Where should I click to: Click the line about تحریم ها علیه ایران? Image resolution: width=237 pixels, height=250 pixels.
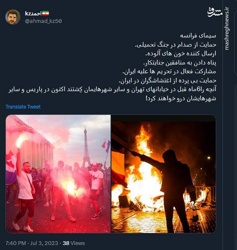(x=169, y=72)
